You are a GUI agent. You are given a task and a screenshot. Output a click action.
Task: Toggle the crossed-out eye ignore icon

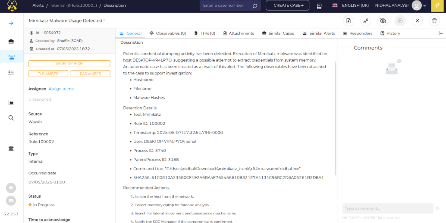tap(383, 21)
